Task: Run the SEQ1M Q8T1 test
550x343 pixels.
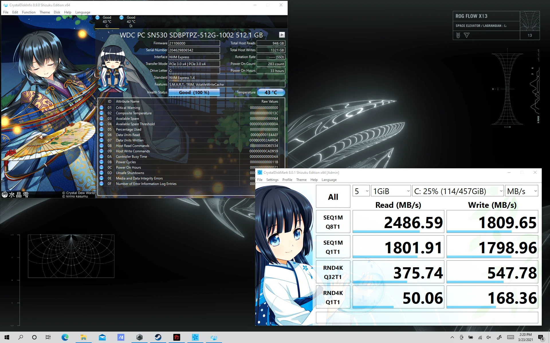Action: coord(333,222)
